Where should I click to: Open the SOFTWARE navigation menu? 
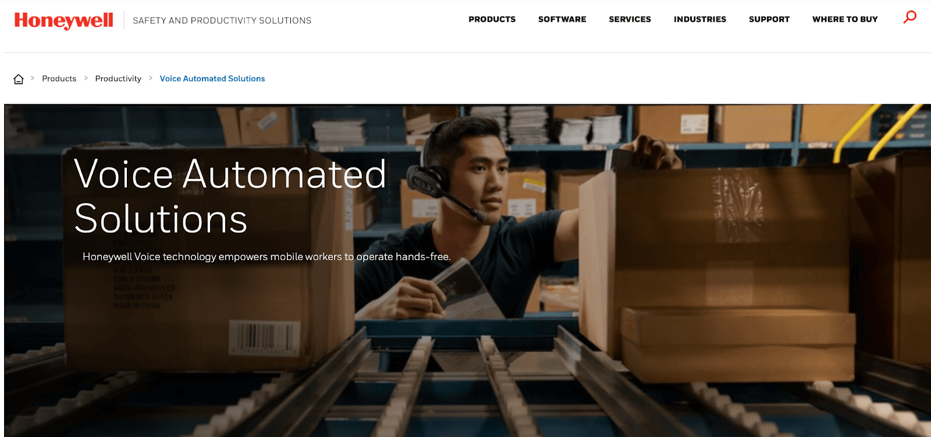(x=562, y=19)
